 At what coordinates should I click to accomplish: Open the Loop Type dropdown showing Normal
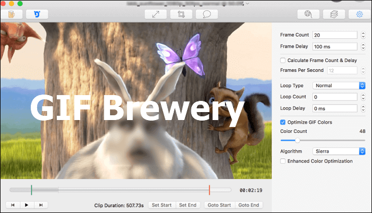click(339, 86)
